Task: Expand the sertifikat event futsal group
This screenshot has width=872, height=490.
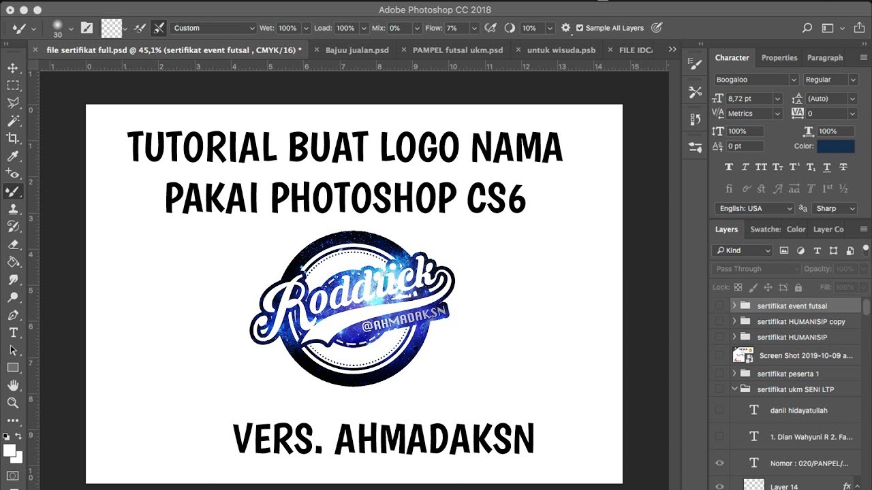Action: tap(734, 306)
